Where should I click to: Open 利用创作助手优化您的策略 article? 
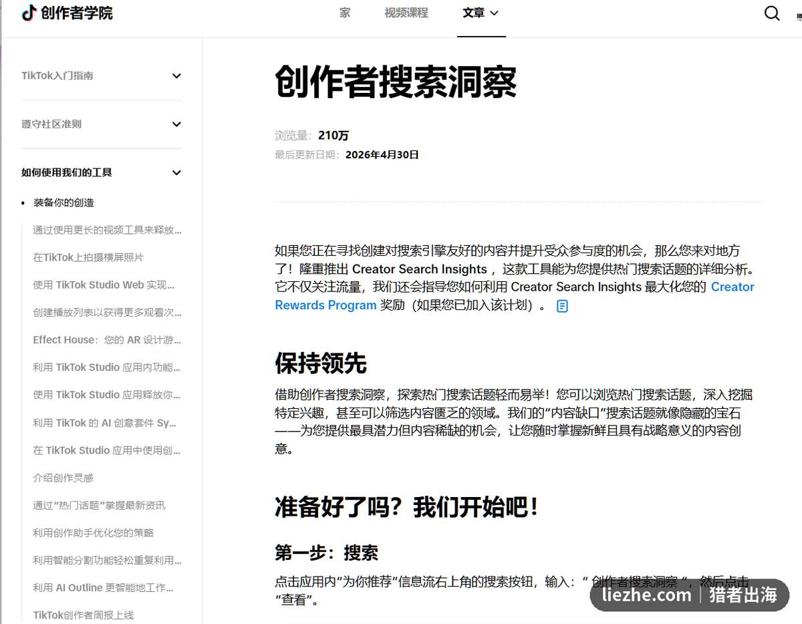coord(94,532)
